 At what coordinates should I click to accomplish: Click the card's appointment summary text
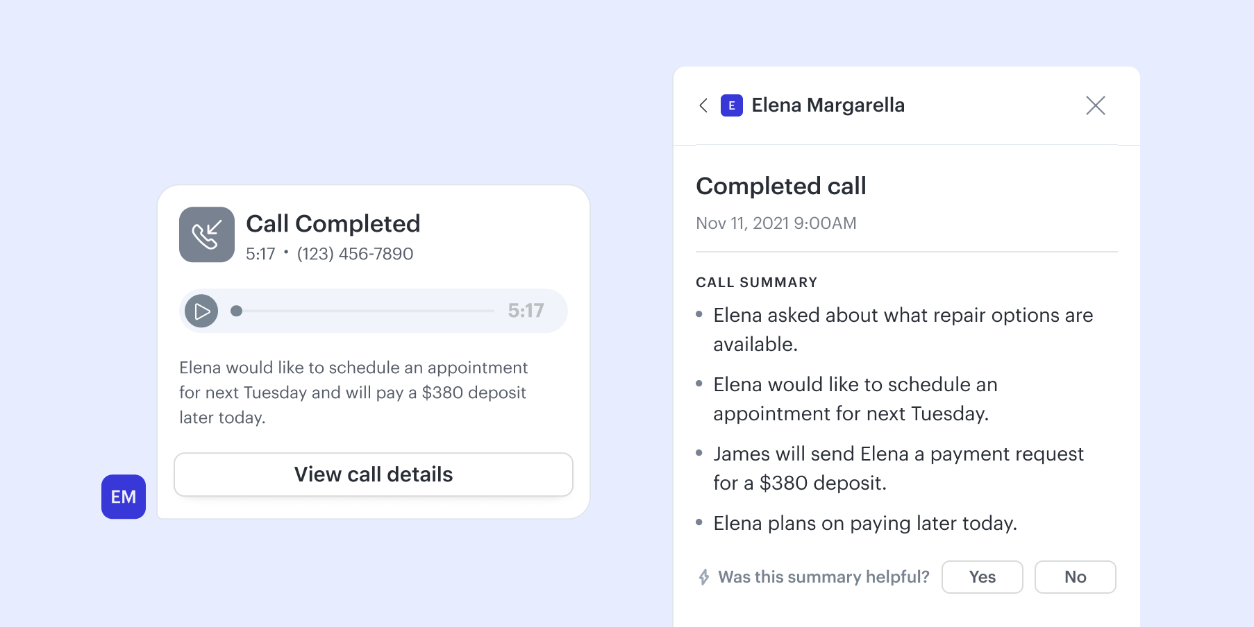pos(353,393)
